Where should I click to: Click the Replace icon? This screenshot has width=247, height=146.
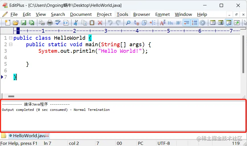[136, 23]
